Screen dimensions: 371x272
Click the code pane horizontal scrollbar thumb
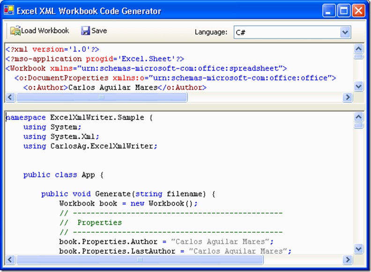[140, 260]
